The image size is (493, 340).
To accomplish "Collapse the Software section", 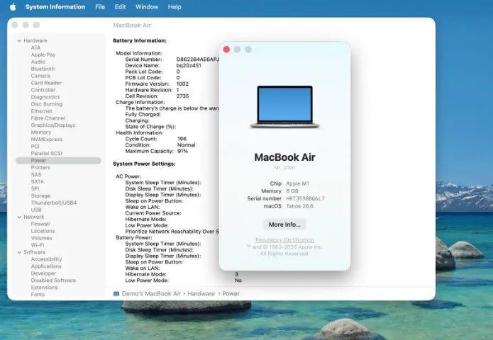I will pos(19,252).
